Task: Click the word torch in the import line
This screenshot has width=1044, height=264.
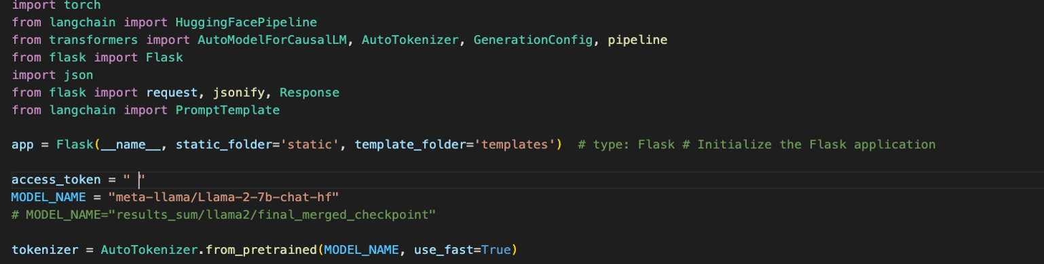Action: pos(82,4)
